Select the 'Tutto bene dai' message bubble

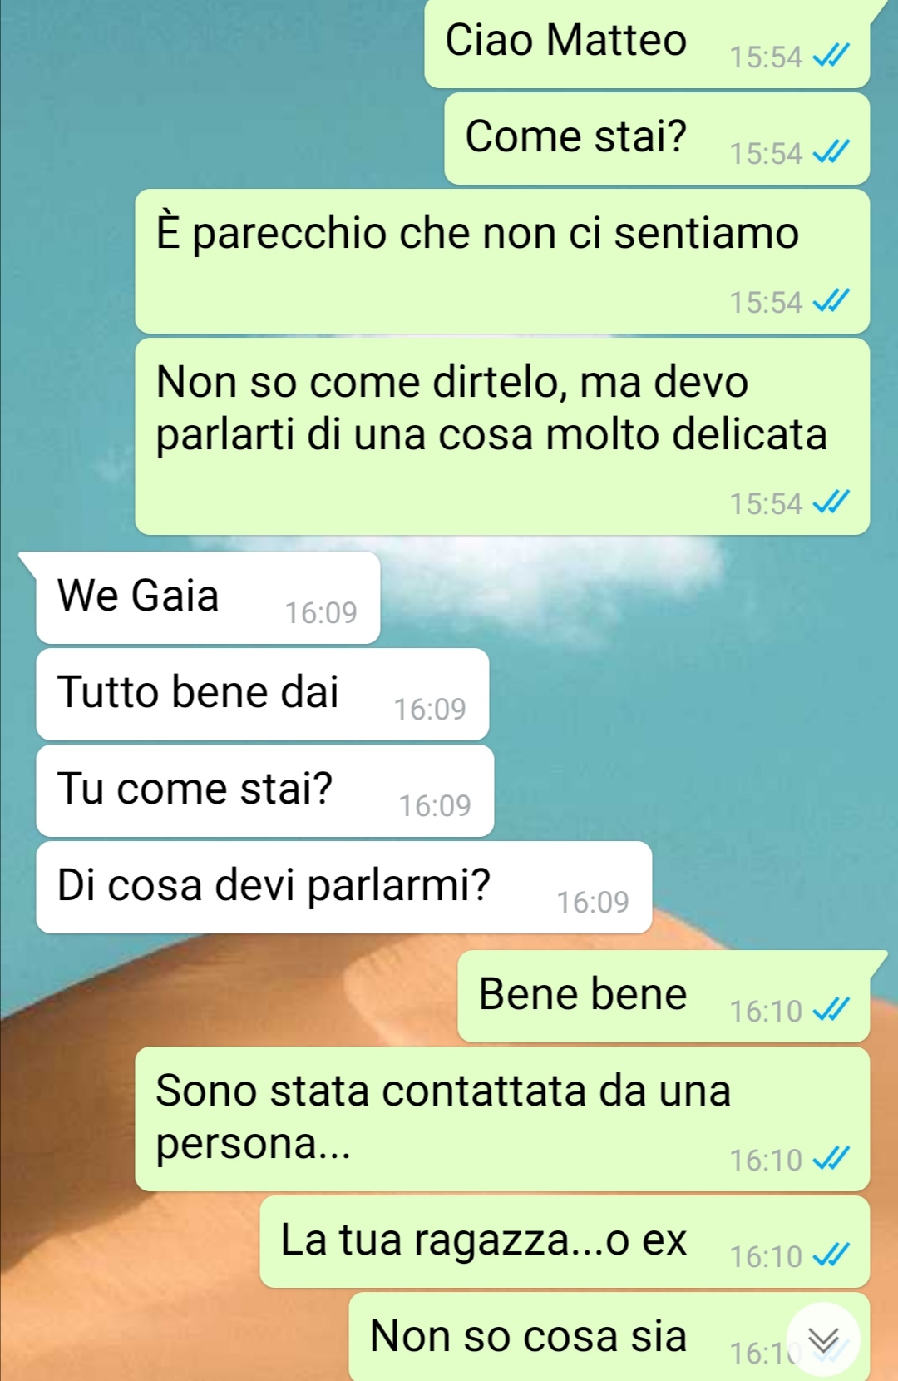point(263,694)
